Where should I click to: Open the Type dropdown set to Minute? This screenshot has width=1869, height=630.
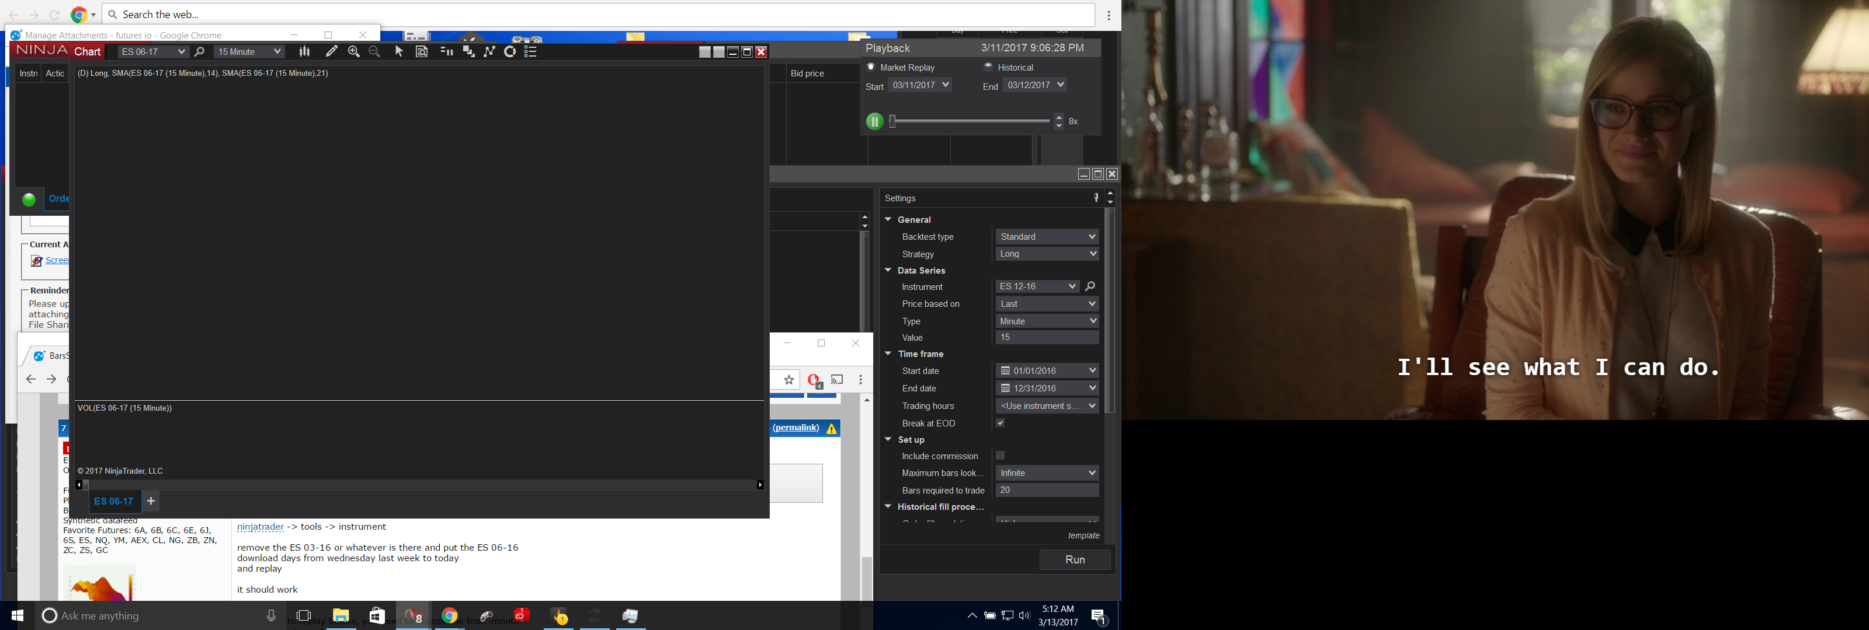point(1047,321)
